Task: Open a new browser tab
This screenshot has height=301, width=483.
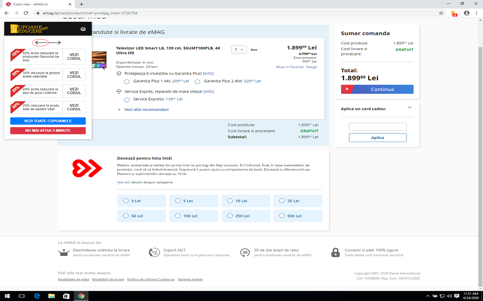Action: click(81, 4)
